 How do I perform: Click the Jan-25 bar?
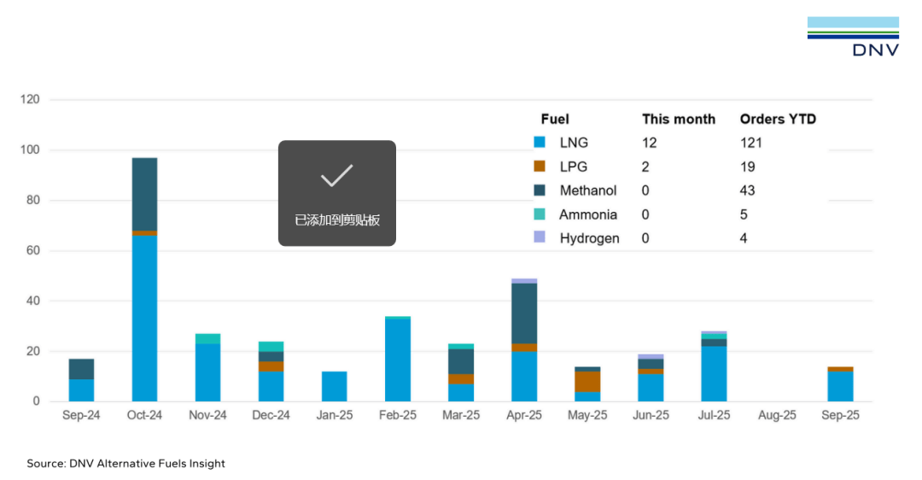pyautogui.click(x=334, y=386)
